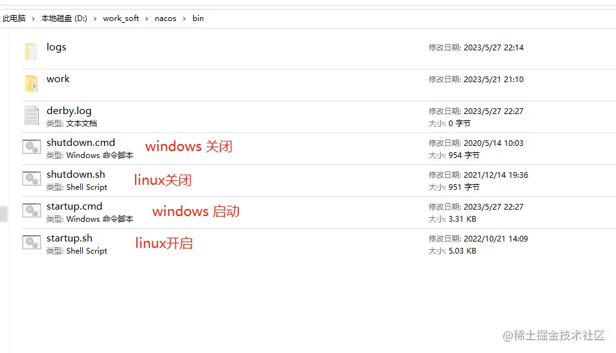Select the shutdown.sh script icon

(x=31, y=179)
